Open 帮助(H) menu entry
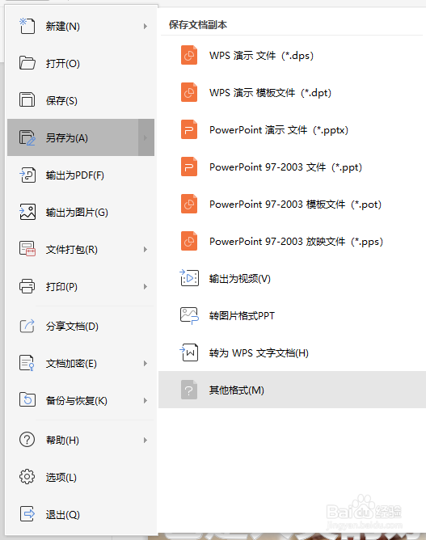This screenshot has width=426, height=540. tap(81, 440)
